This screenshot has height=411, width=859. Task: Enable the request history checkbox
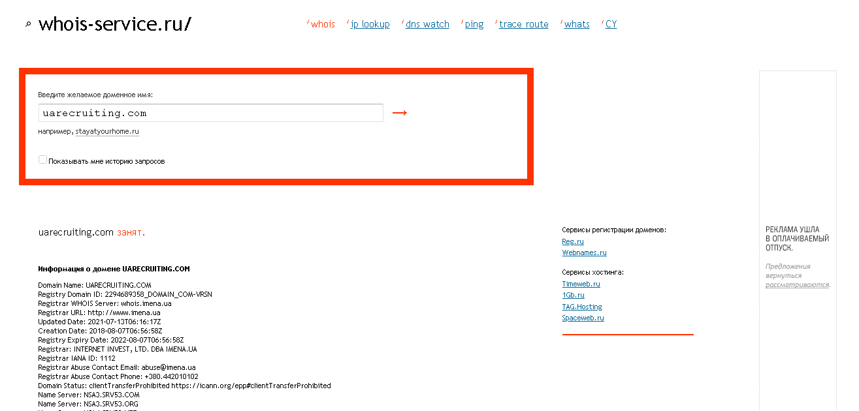tap(42, 160)
